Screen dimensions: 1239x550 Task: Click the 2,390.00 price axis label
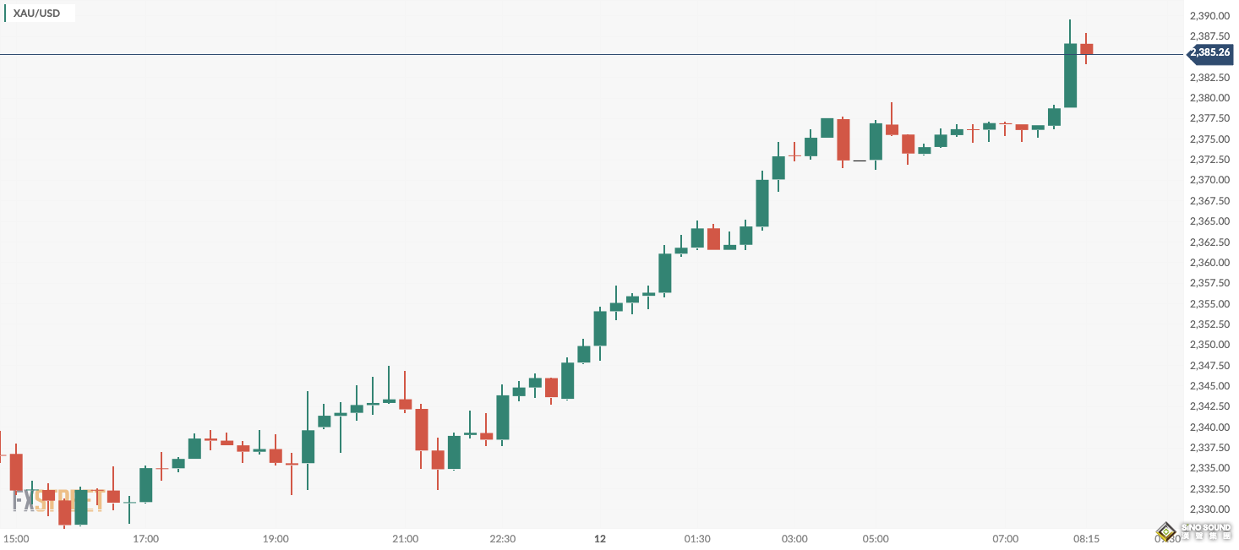(x=1209, y=16)
